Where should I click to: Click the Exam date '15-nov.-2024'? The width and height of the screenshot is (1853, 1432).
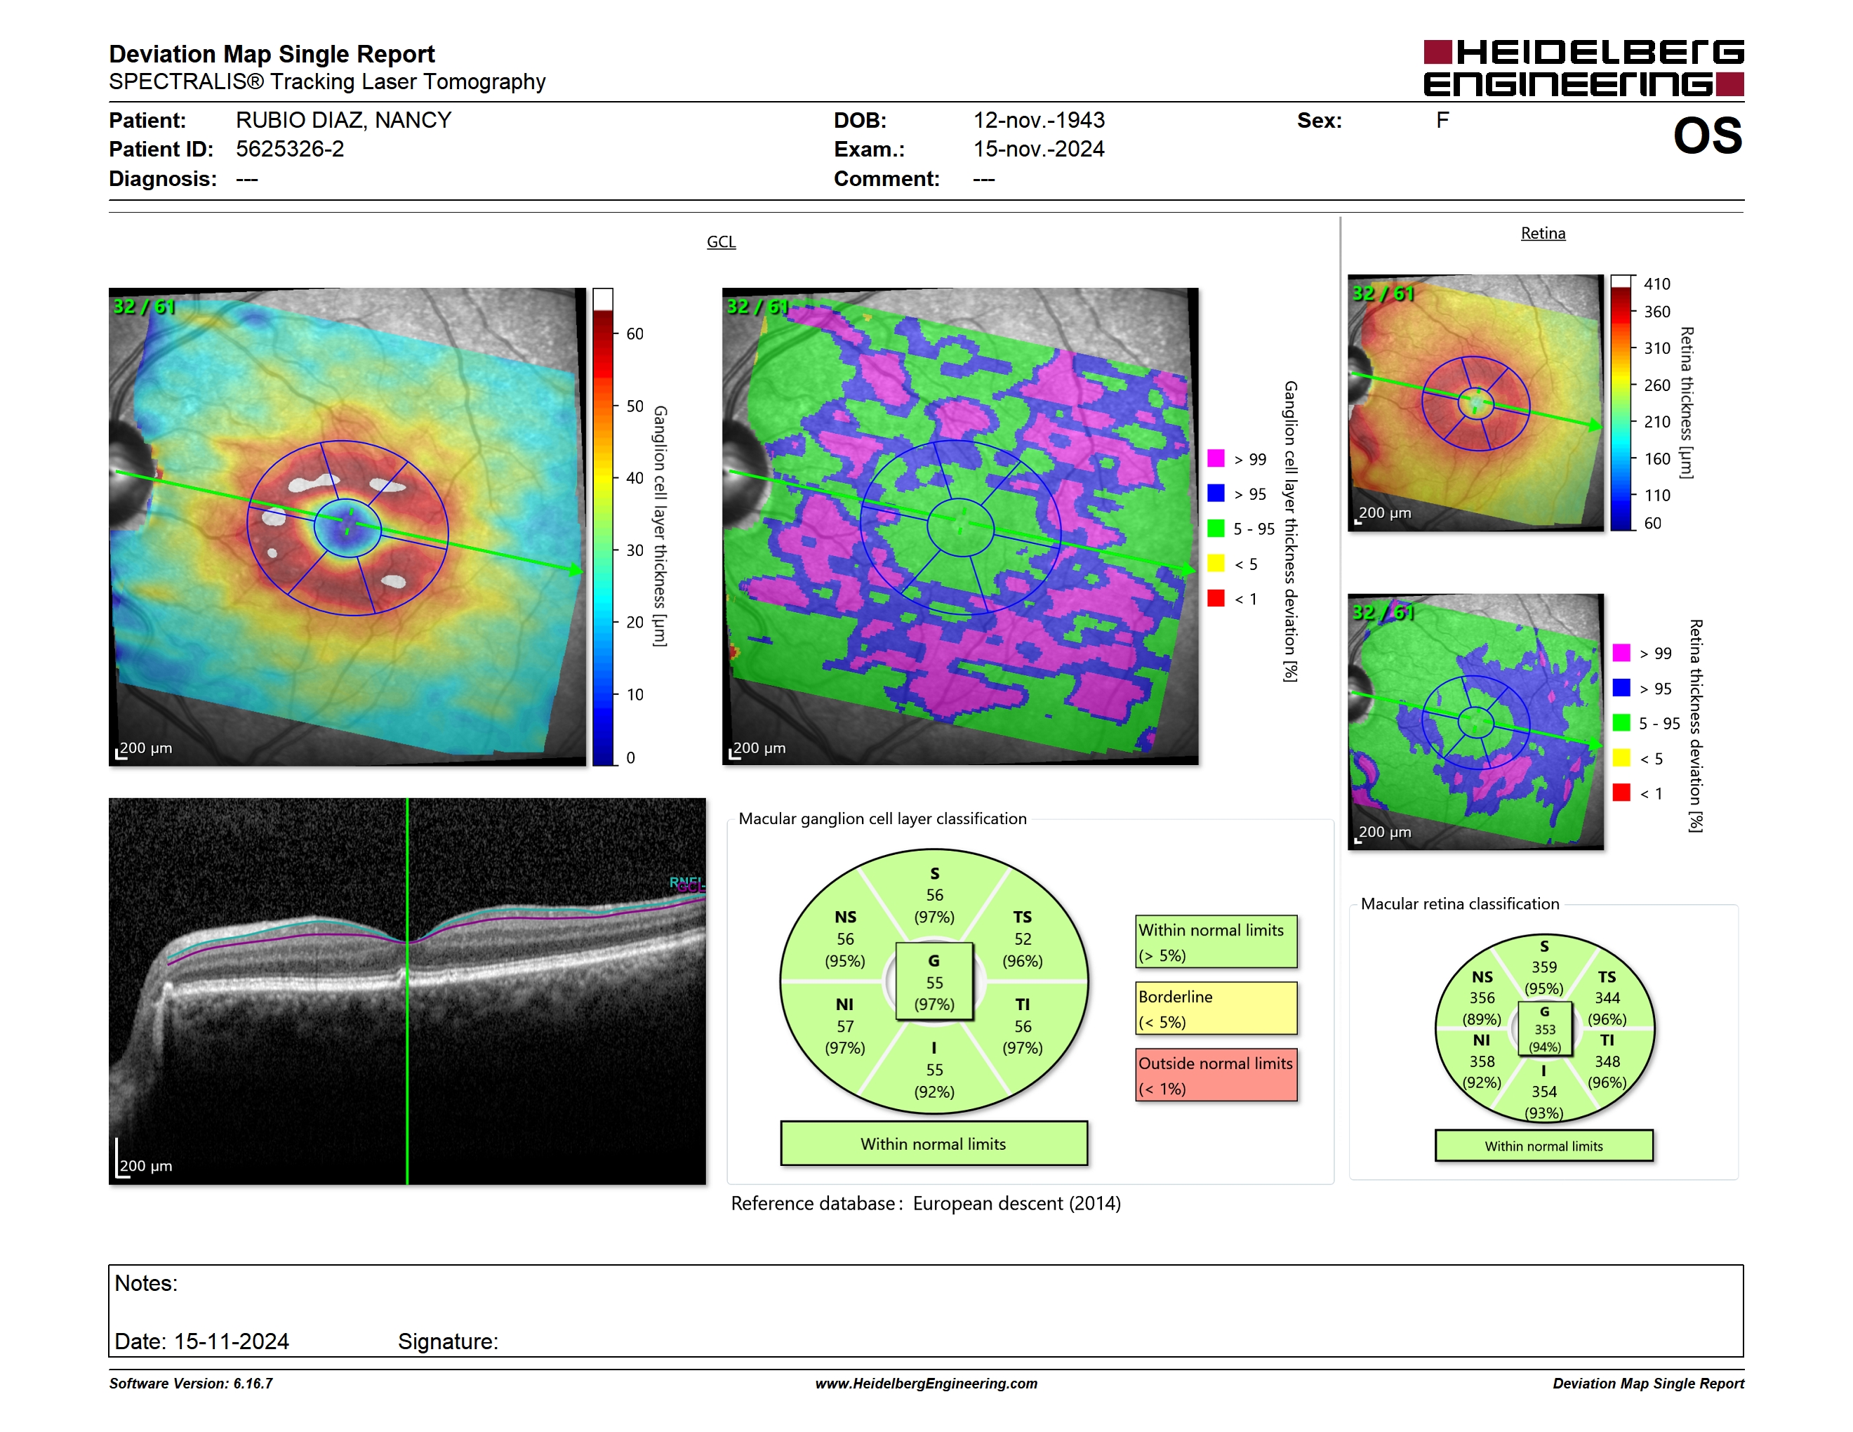click(1040, 150)
